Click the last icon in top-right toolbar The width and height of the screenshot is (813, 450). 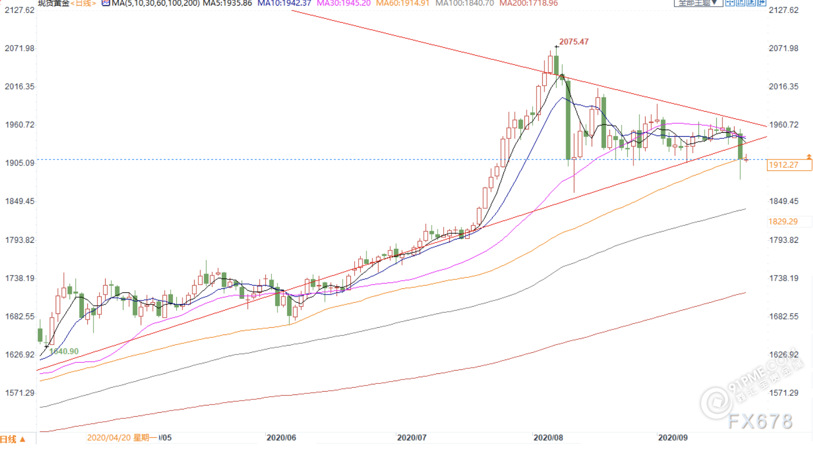[761, 3]
